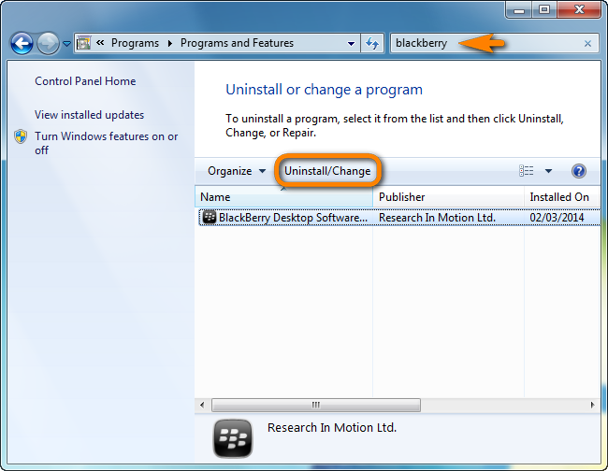
Task: Maximize the Programs and Features window
Action: 544,9
